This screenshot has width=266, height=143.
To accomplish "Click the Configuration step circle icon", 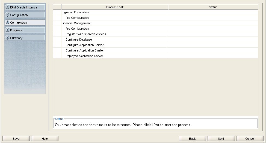I will pos(7,15).
